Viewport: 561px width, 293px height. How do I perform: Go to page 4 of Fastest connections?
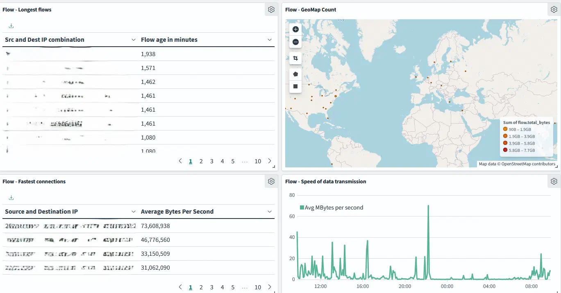pos(222,287)
